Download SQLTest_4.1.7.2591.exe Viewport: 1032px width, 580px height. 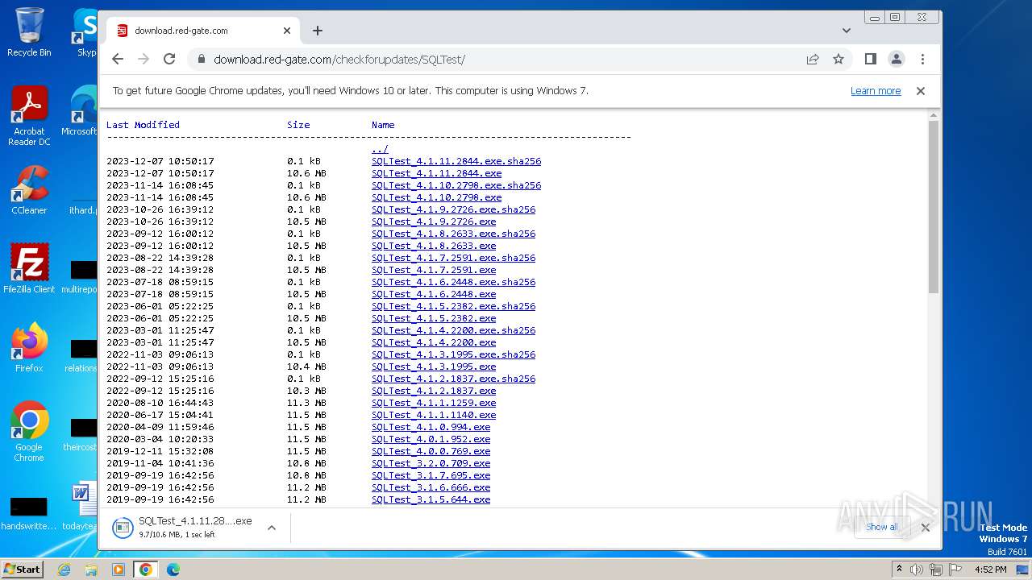click(x=434, y=270)
